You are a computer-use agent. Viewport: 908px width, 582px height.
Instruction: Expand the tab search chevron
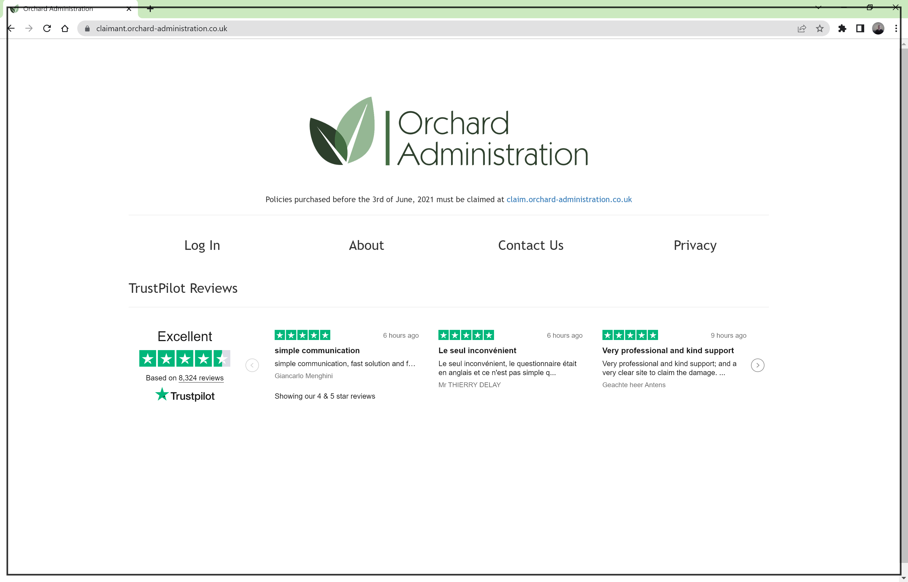(x=818, y=7)
